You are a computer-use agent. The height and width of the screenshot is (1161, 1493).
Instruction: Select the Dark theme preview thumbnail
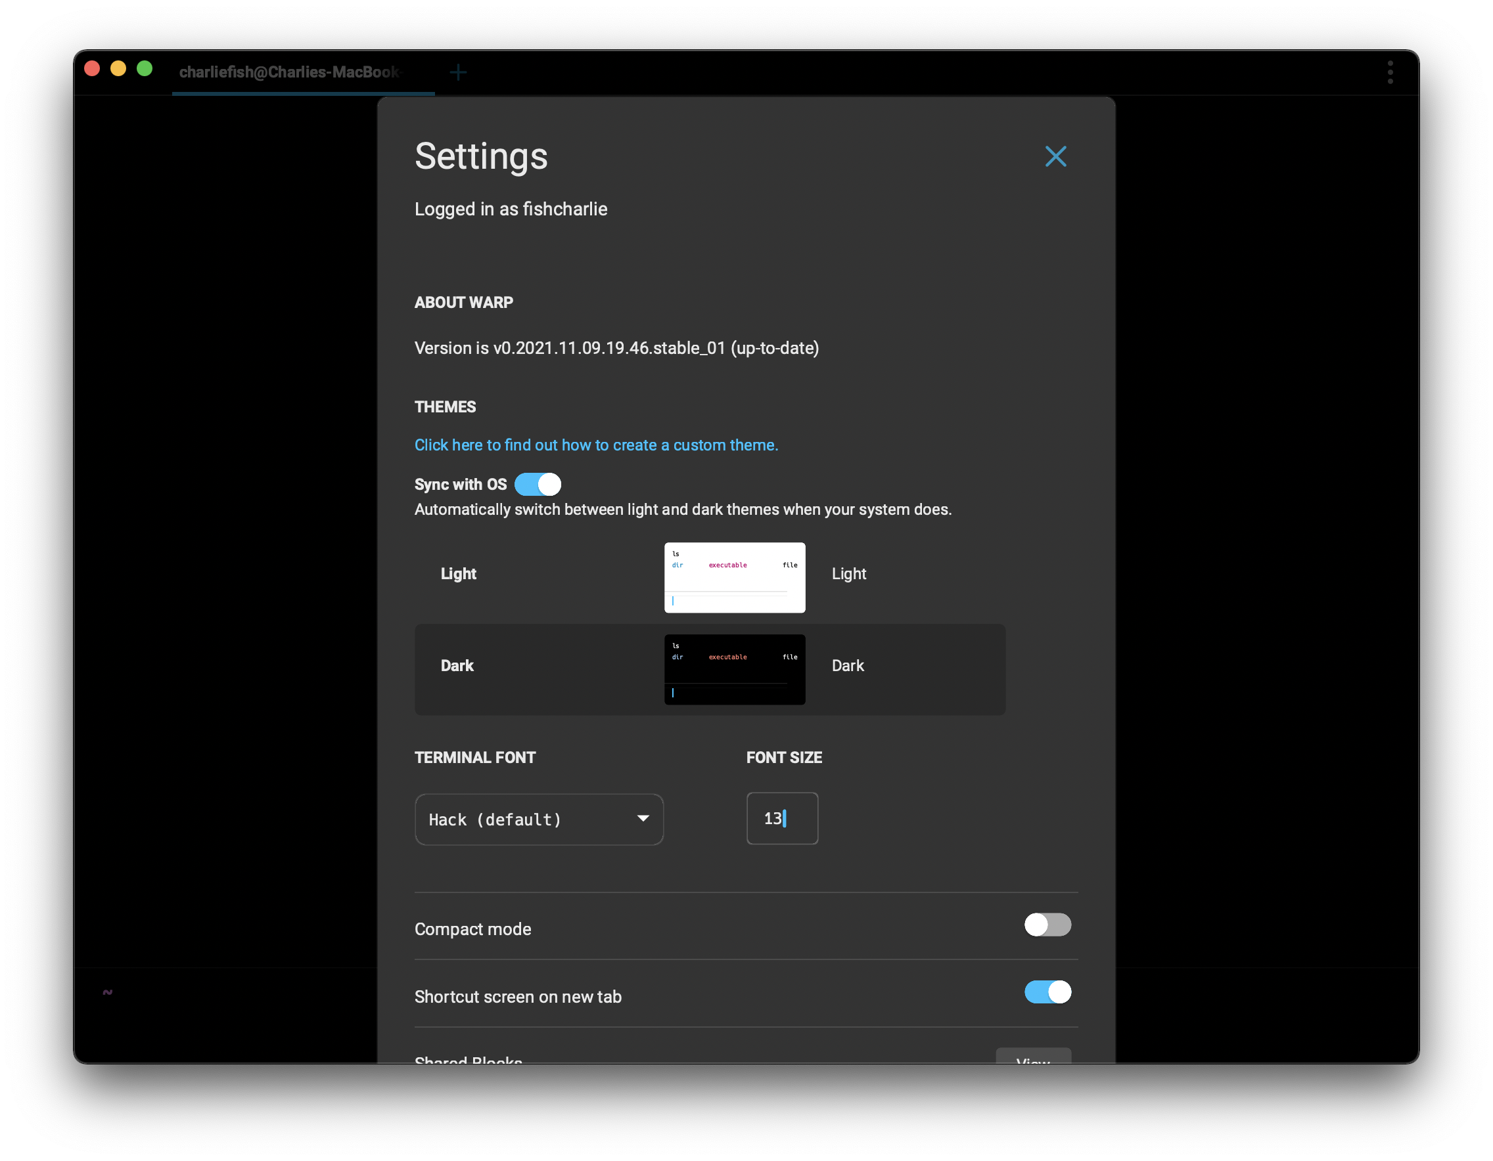tap(734, 669)
